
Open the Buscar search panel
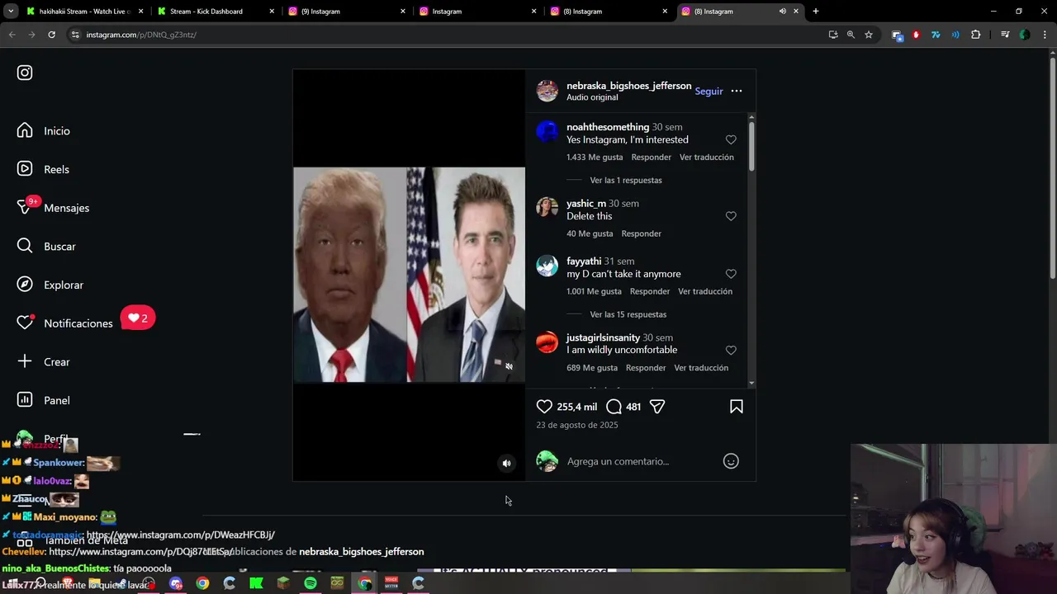point(47,247)
